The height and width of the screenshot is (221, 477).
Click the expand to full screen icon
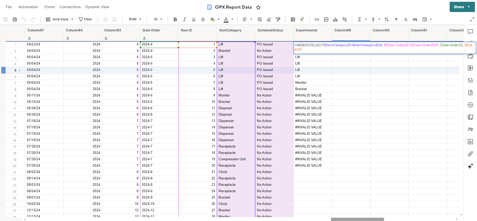coord(472,19)
